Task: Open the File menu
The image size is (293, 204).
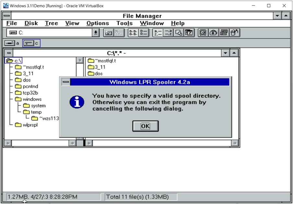Action: pos(12,23)
